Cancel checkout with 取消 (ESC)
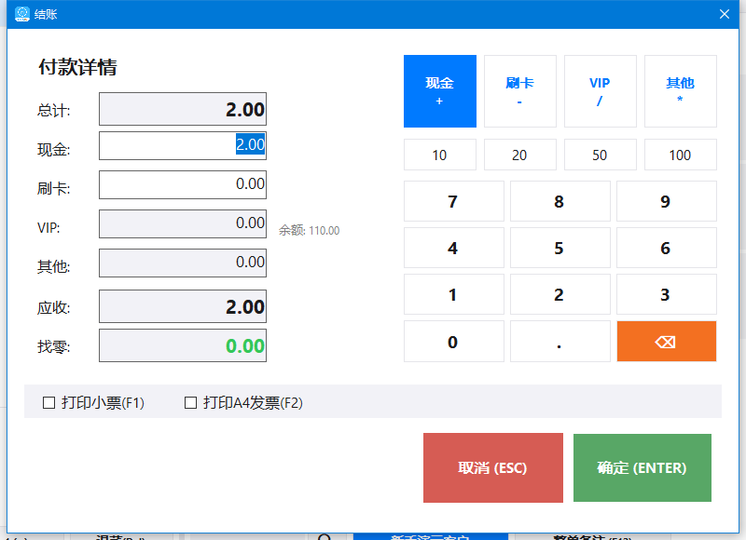The image size is (746, 540). point(493,467)
